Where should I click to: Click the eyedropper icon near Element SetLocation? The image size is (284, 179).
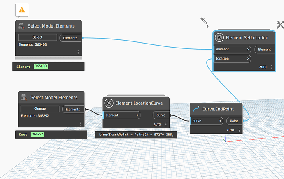click(x=205, y=22)
